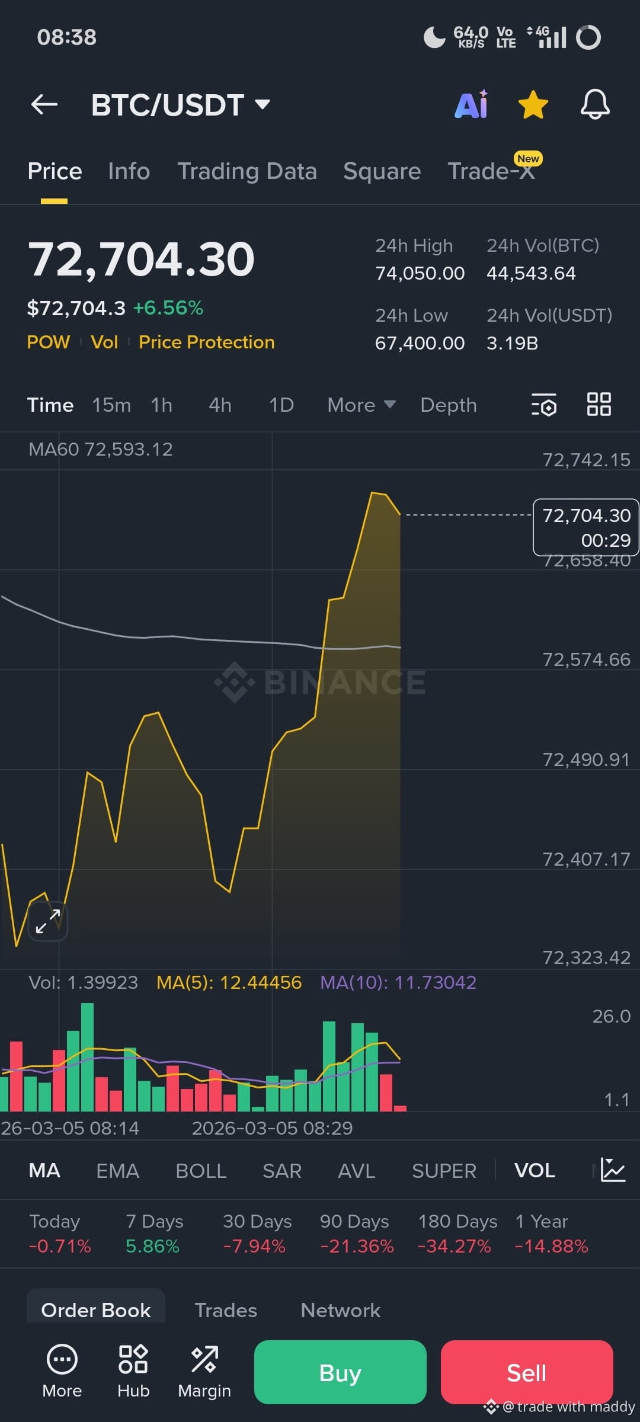This screenshot has width=640, height=1422.
Task: Open price alert bell icon
Action: 595,105
